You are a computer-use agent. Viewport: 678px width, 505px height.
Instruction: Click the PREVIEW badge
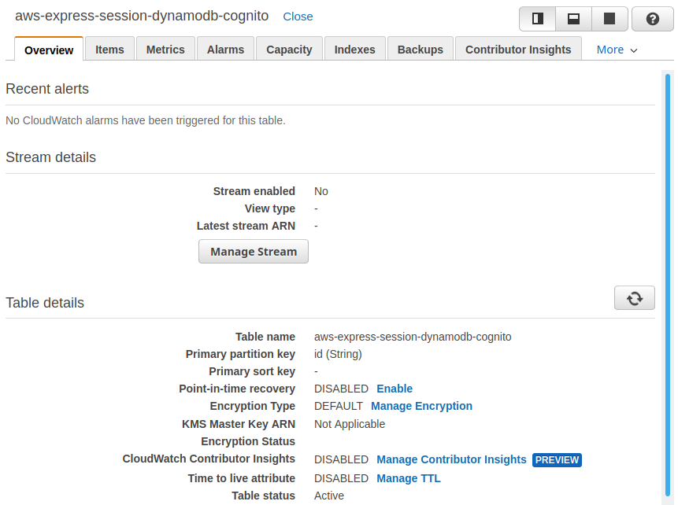(x=557, y=460)
